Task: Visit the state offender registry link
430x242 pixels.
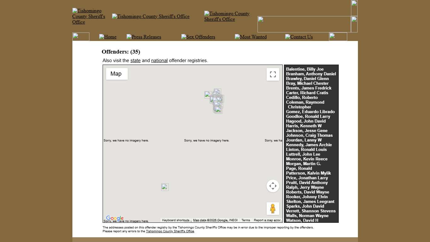Action: coord(135,60)
